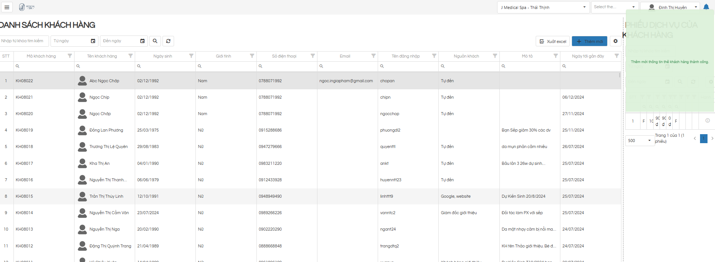Open calendar picker for Đến ngày
The height and width of the screenshot is (262, 715).
click(x=142, y=41)
